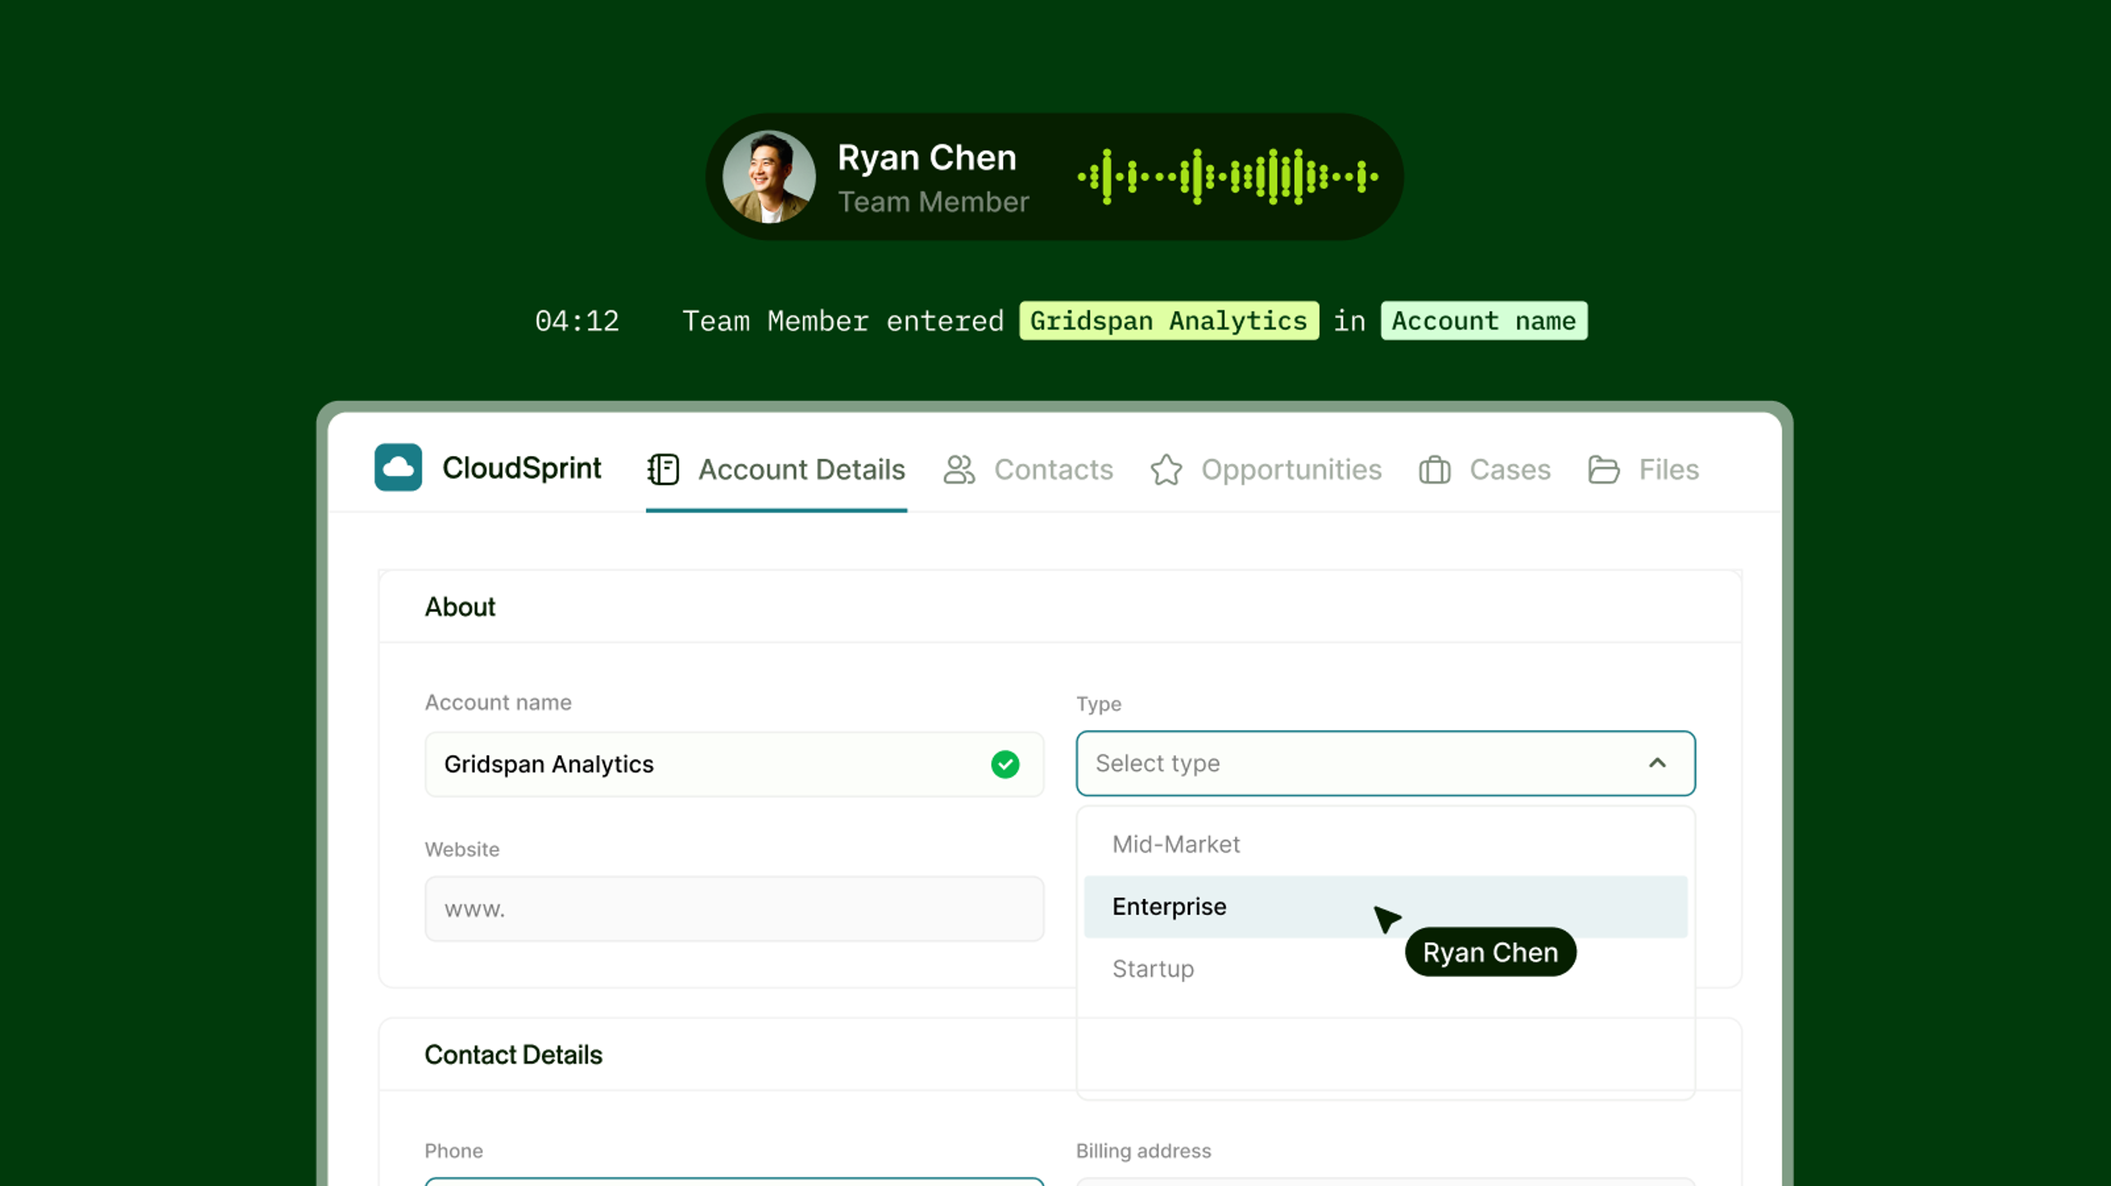Click the Gridspan Analytics highlighted tag
The width and height of the screenshot is (2111, 1186).
(1169, 321)
